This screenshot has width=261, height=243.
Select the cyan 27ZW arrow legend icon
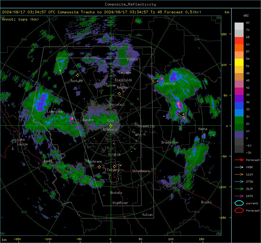239,182
